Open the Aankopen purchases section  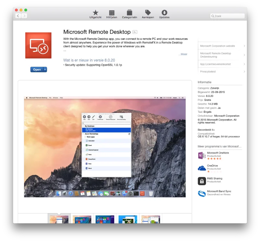148,14
